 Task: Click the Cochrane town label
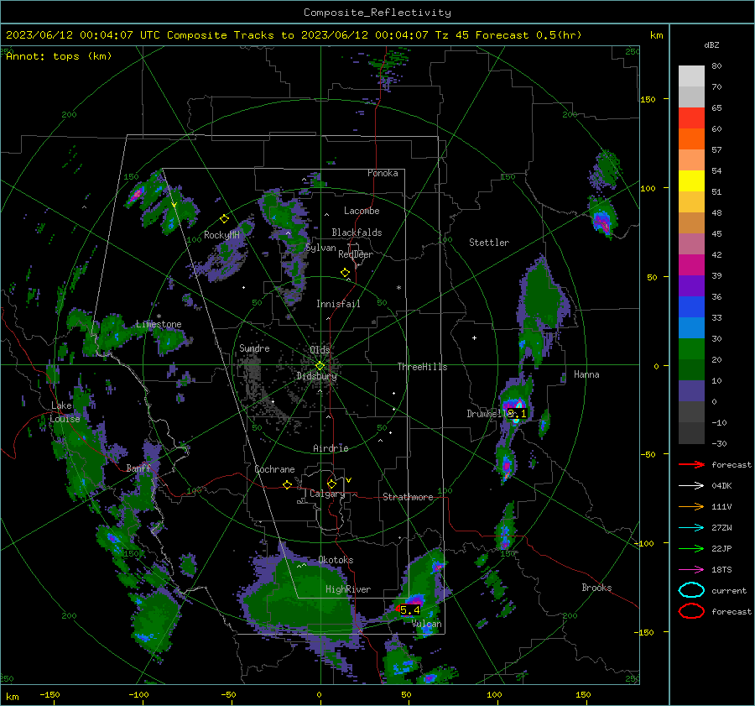click(274, 469)
